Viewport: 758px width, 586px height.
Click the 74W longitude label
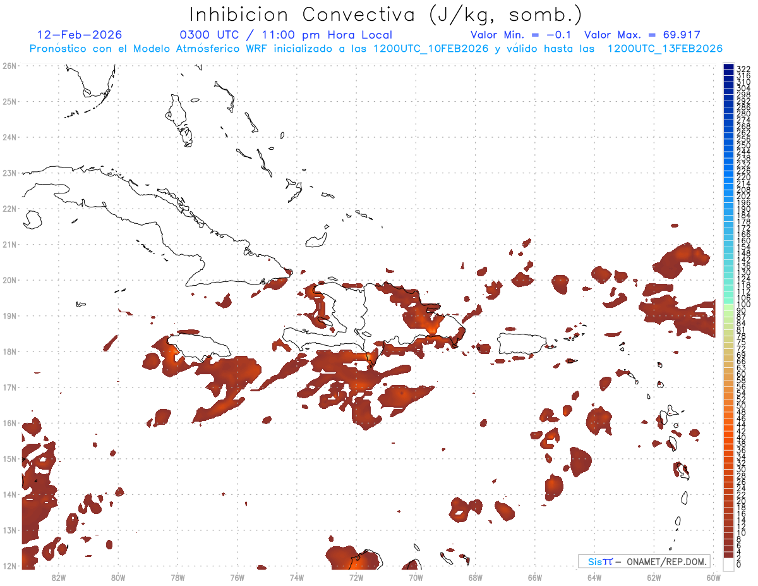pyautogui.click(x=297, y=577)
